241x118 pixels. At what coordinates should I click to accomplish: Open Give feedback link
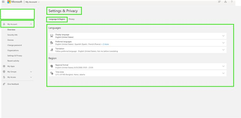pos(13,84)
